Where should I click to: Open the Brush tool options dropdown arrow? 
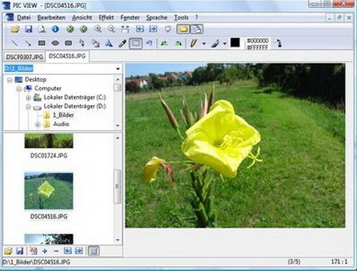point(225,44)
